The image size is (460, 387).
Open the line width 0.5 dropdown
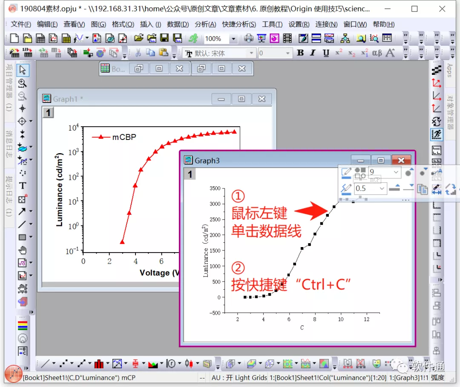pyautogui.click(x=382, y=188)
